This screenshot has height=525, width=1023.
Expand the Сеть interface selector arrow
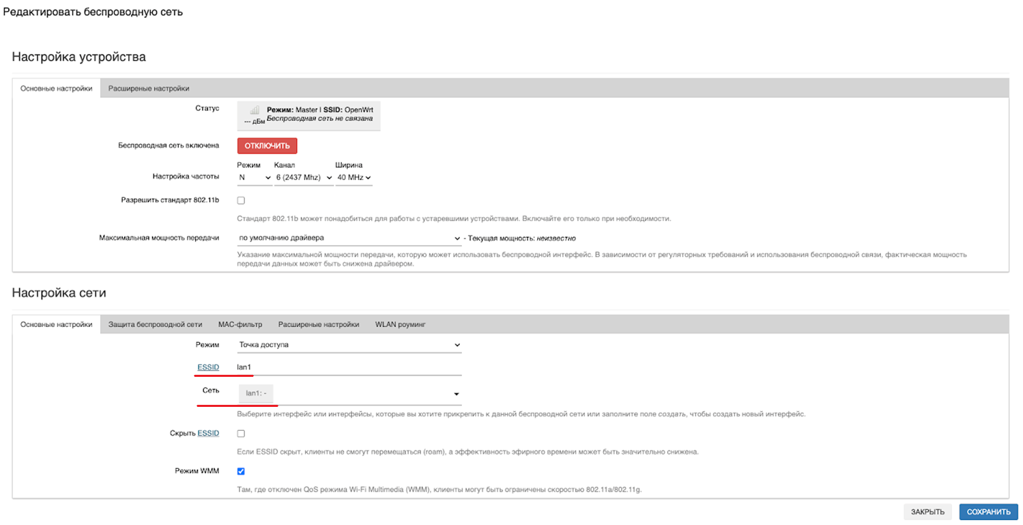pyautogui.click(x=456, y=394)
